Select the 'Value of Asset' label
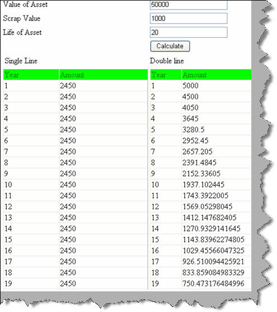The width and height of the screenshot is (277, 312). click(25, 4)
